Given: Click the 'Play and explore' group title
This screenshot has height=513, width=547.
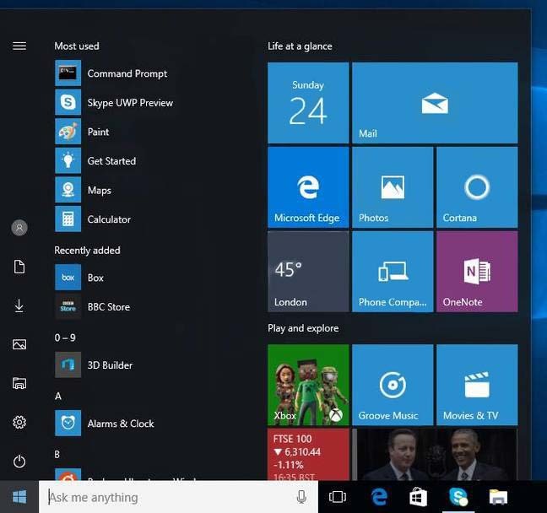Looking at the screenshot, I should coord(303,328).
